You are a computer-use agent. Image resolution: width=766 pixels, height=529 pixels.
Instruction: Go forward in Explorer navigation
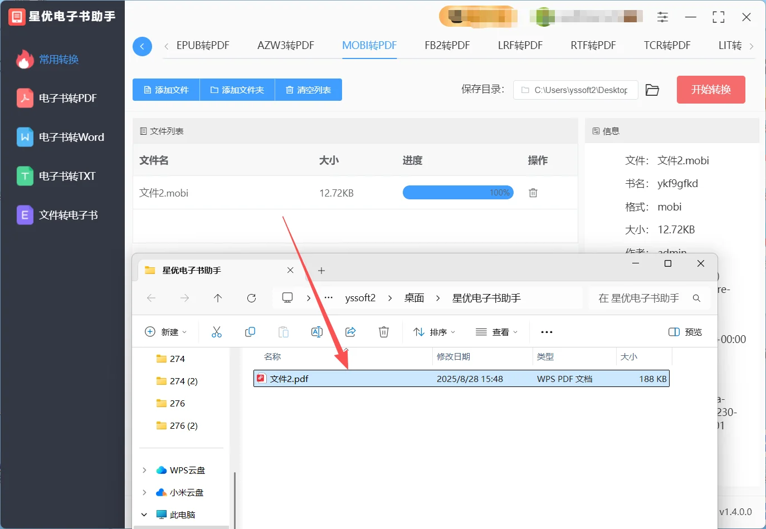(184, 298)
